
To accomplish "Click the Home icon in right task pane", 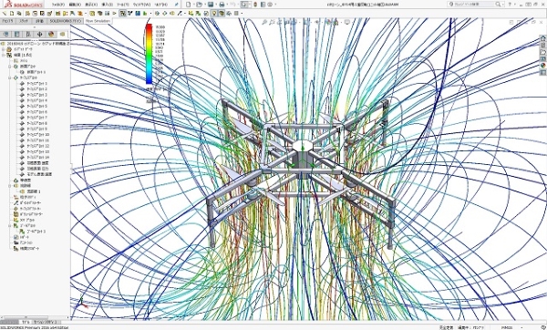I will 542,38.
